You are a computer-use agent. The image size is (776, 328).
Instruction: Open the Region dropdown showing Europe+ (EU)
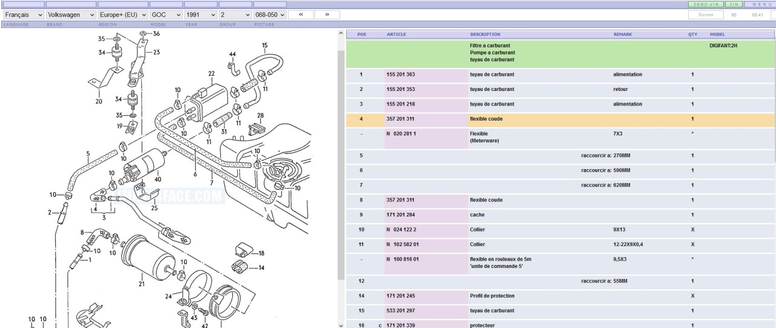tap(122, 15)
